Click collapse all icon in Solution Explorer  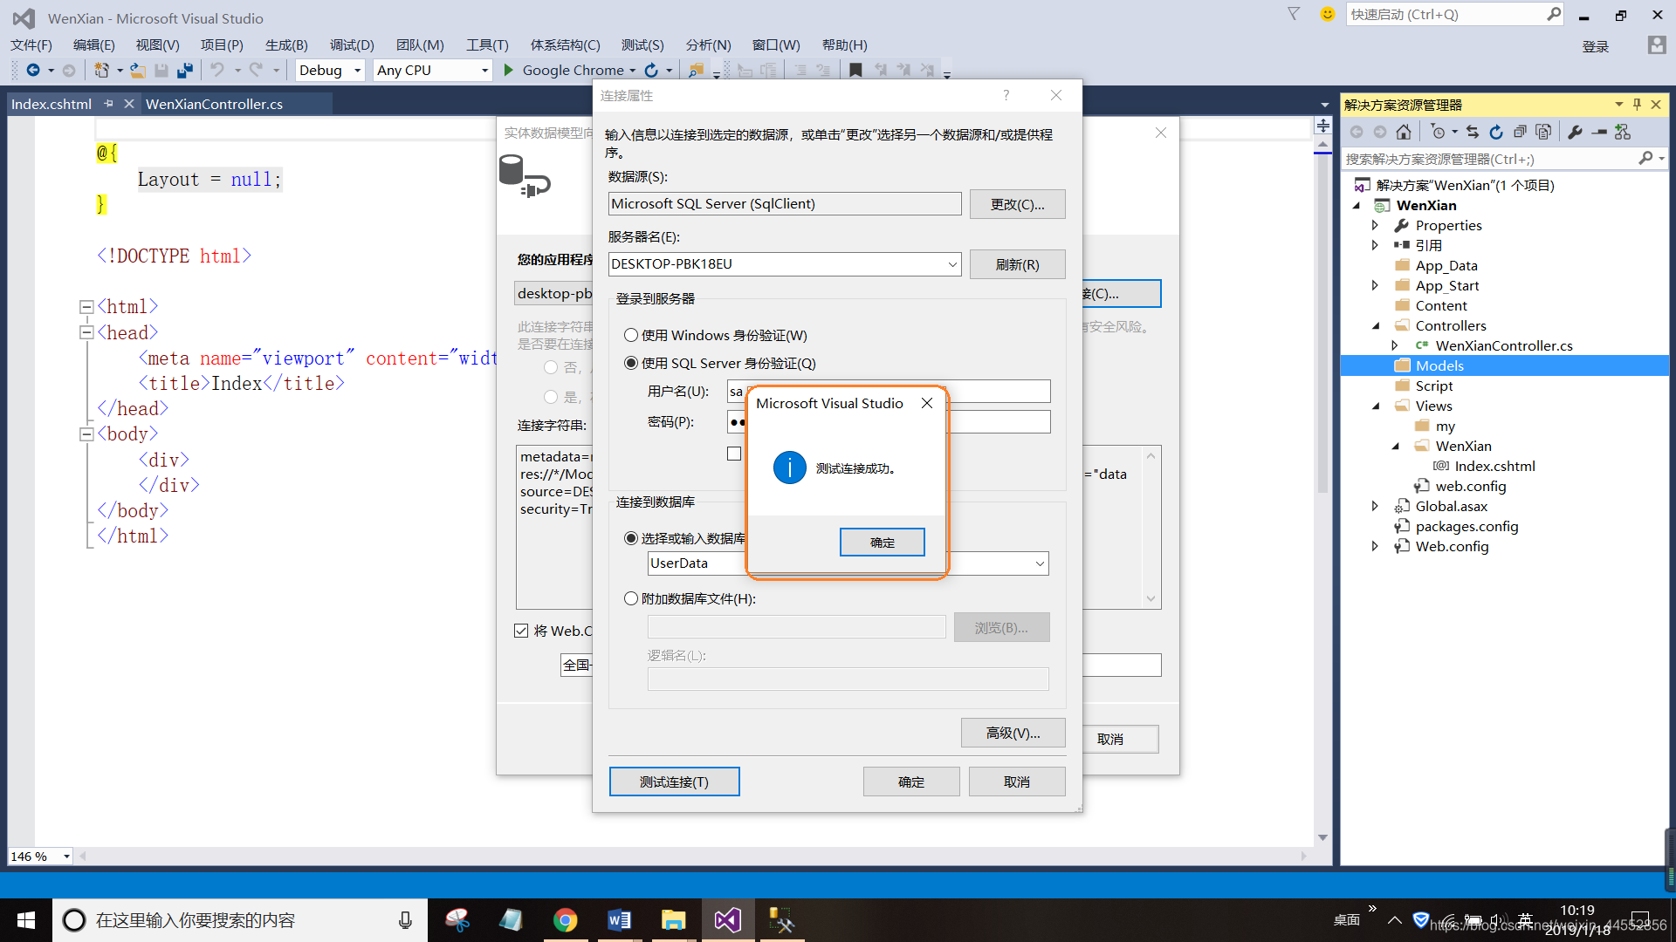(1520, 132)
